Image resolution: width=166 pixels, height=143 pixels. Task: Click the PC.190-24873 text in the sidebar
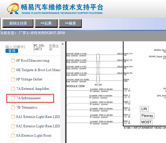point(39,47)
